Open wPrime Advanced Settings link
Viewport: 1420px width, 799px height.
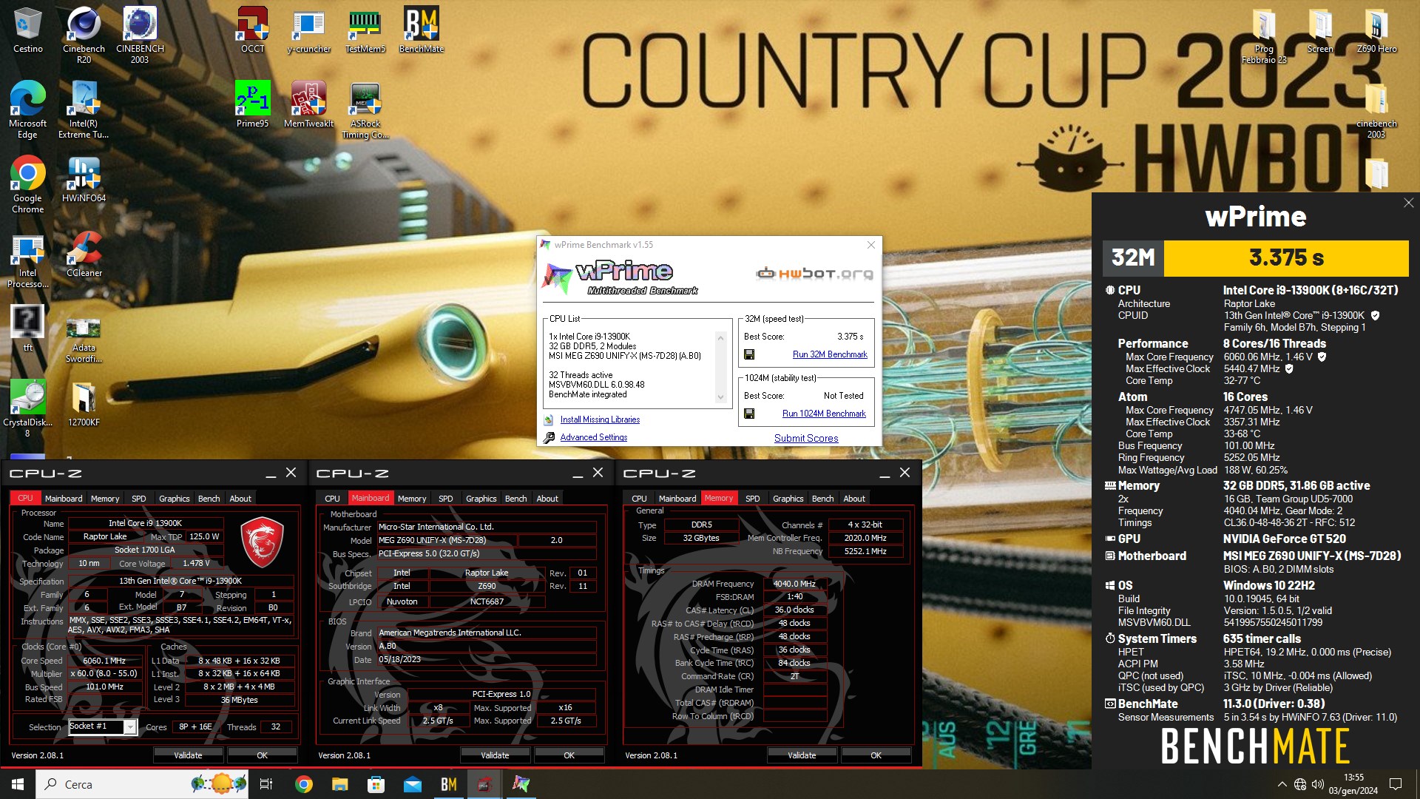click(593, 437)
